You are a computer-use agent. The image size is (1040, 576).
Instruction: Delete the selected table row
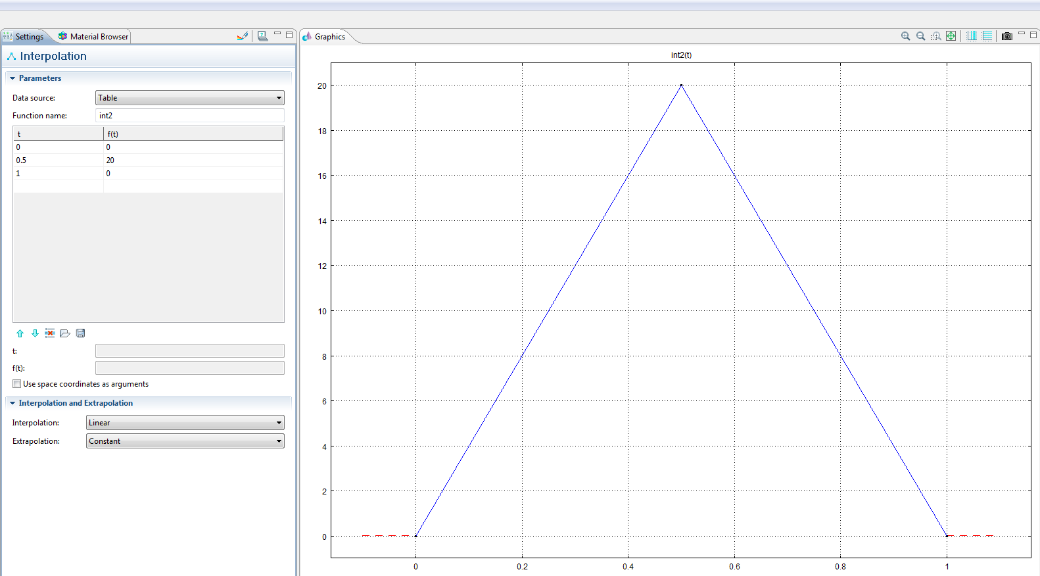click(50, 333)
